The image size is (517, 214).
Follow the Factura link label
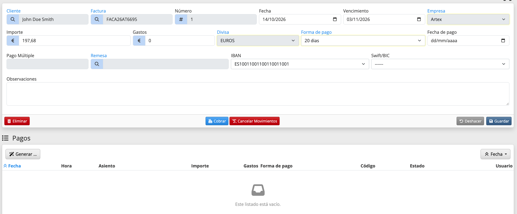98,11
